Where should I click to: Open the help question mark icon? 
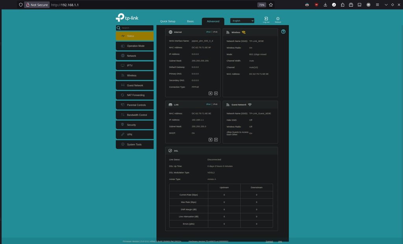click(x=283, y=31)
